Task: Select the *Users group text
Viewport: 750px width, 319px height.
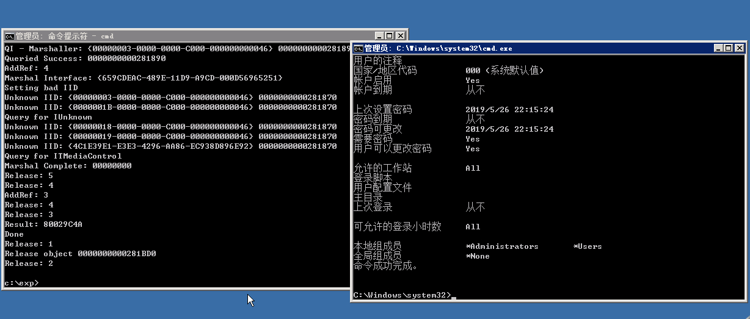Action: pos(588,246)
